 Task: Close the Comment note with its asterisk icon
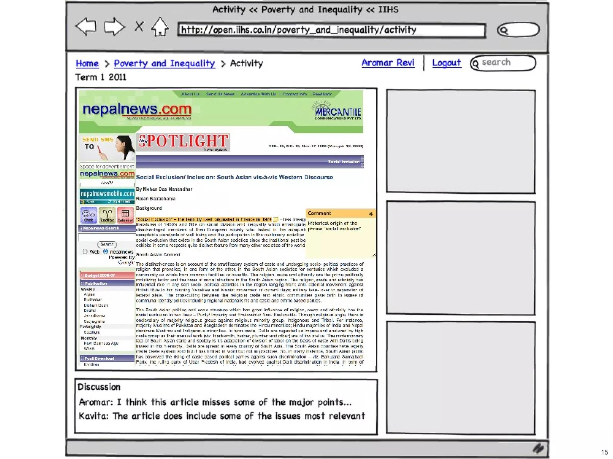(x=371, y=214)
